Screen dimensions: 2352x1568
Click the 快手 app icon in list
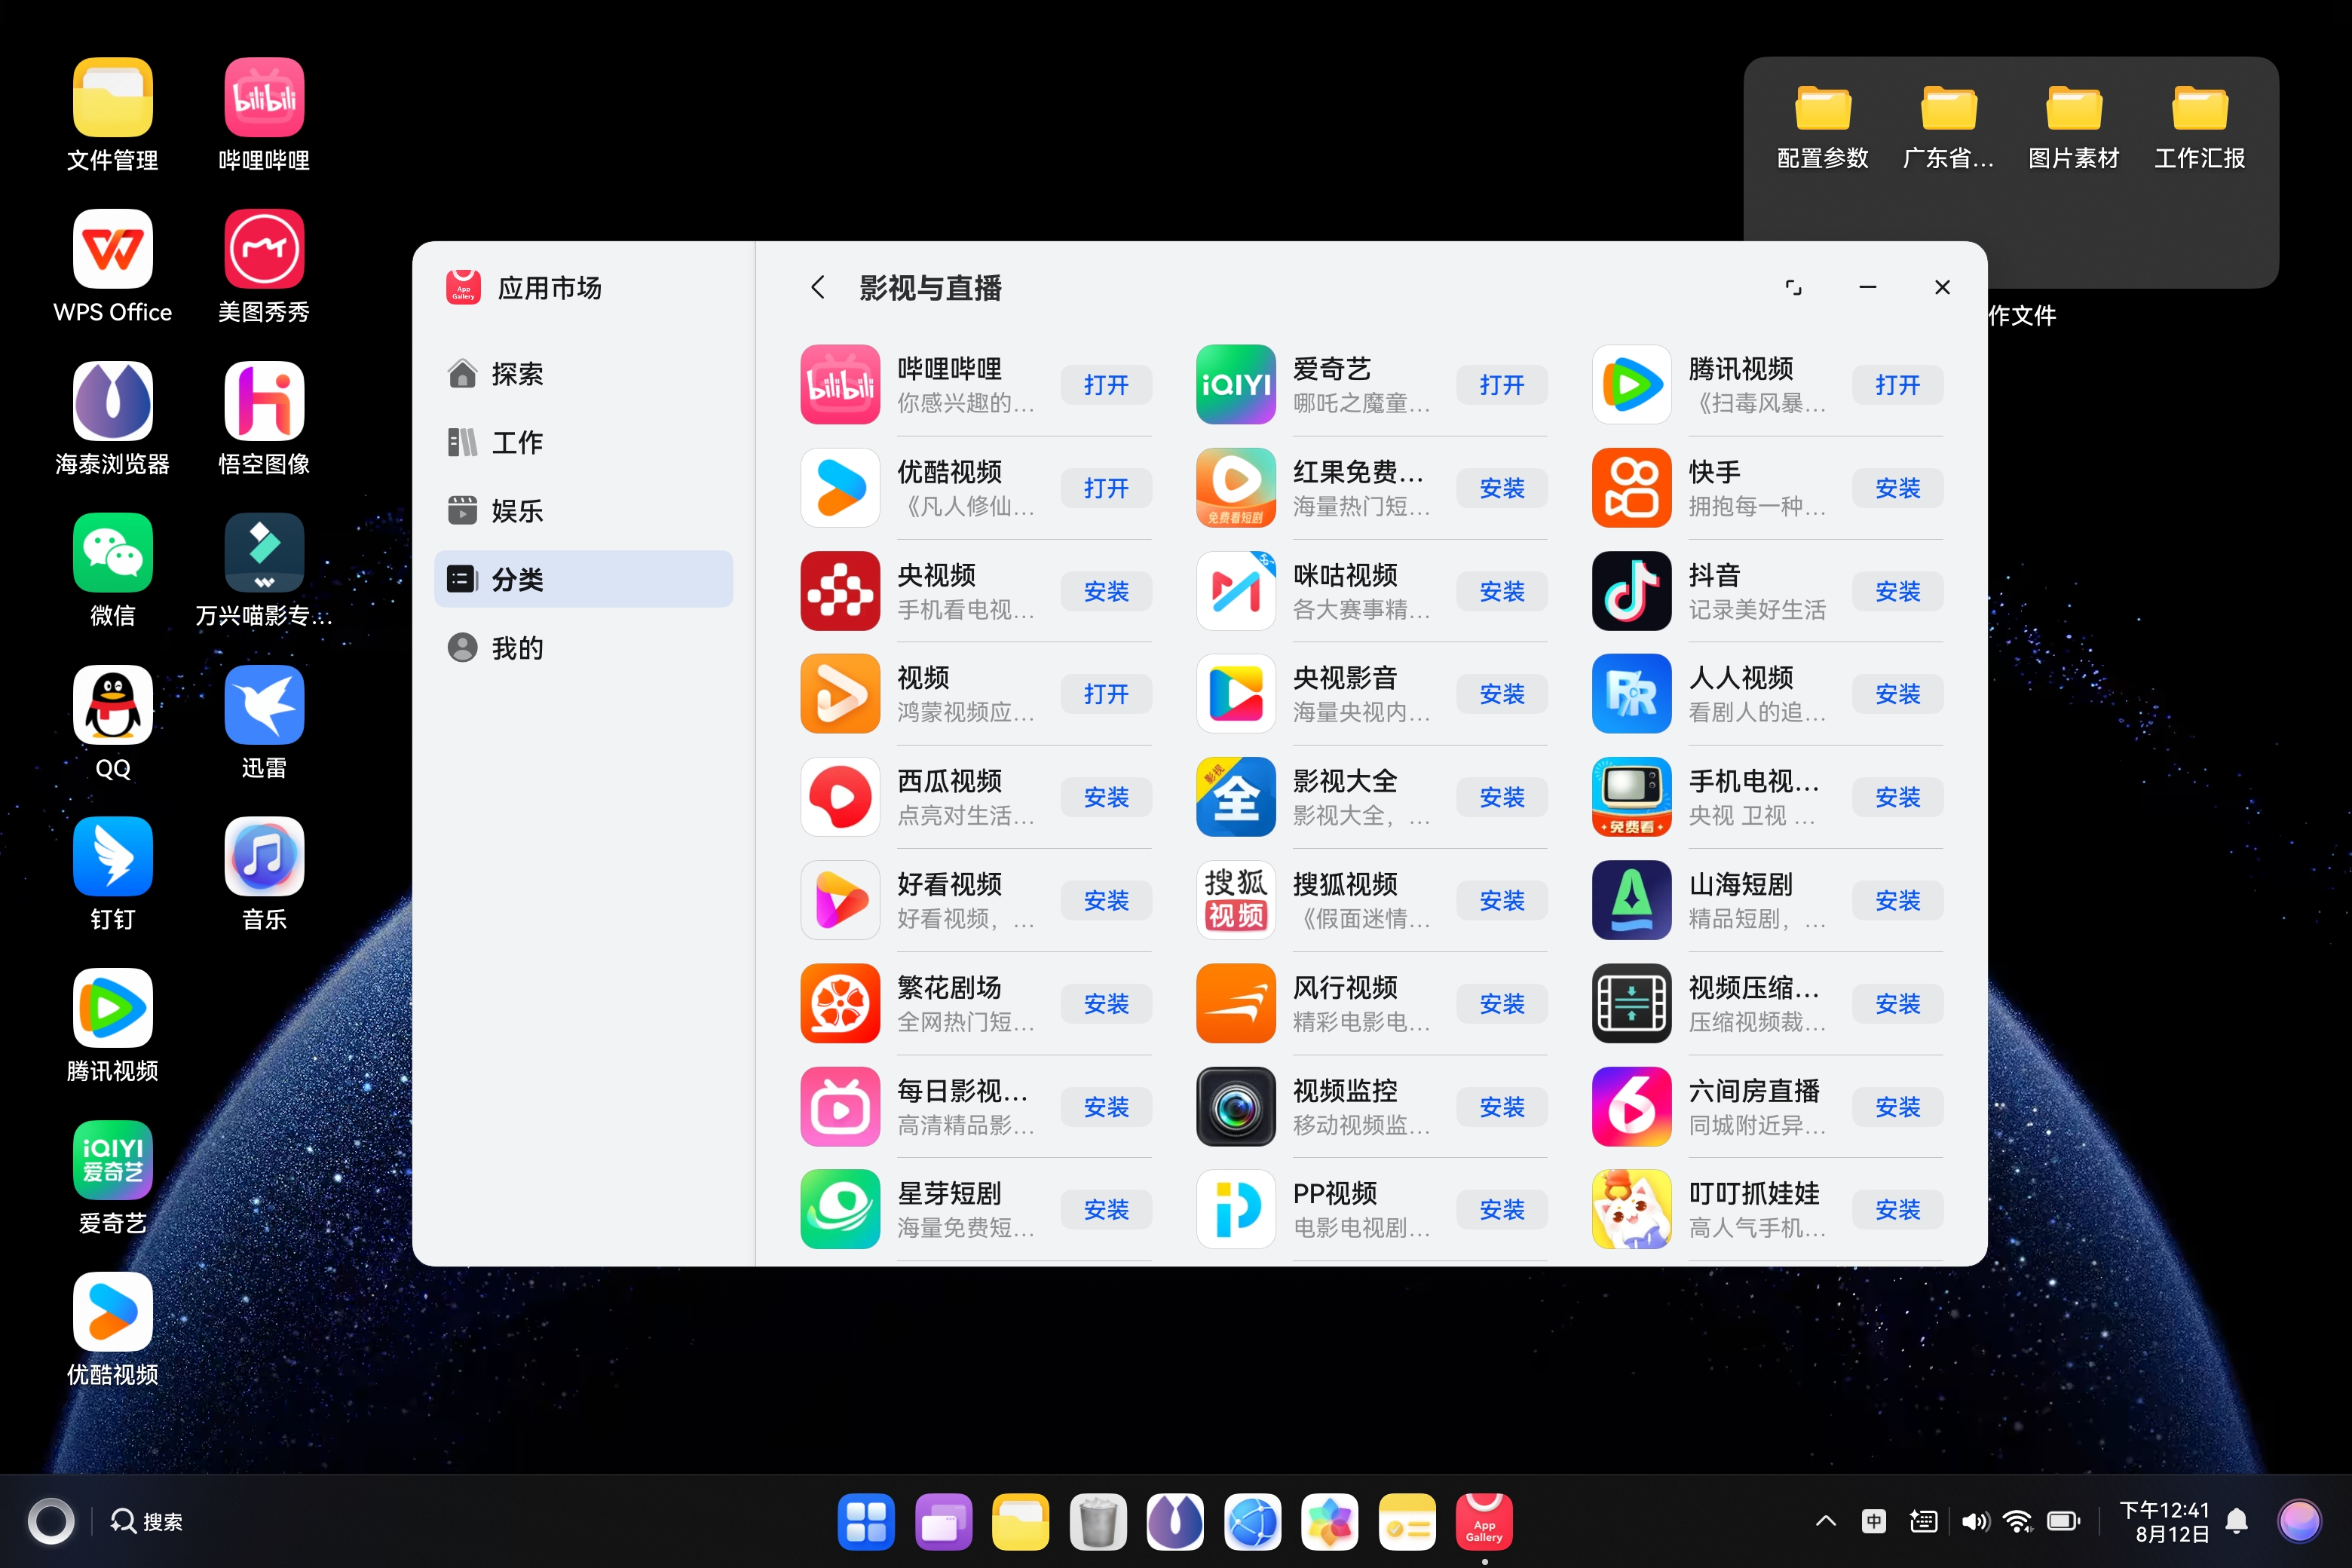[x=1631, y=488]
